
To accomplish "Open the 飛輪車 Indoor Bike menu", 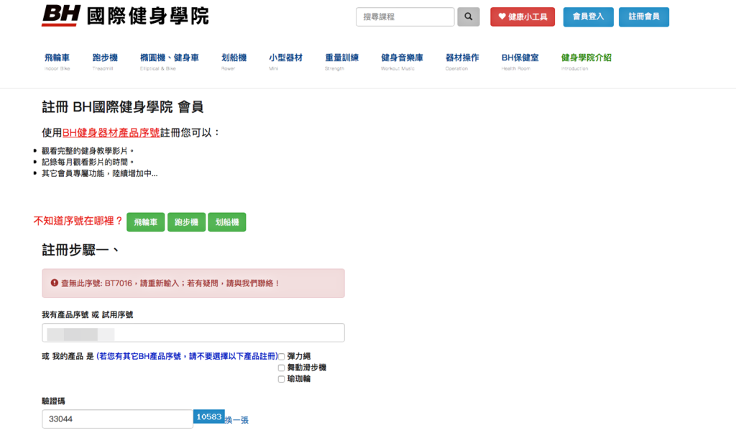I will (57, 62).
